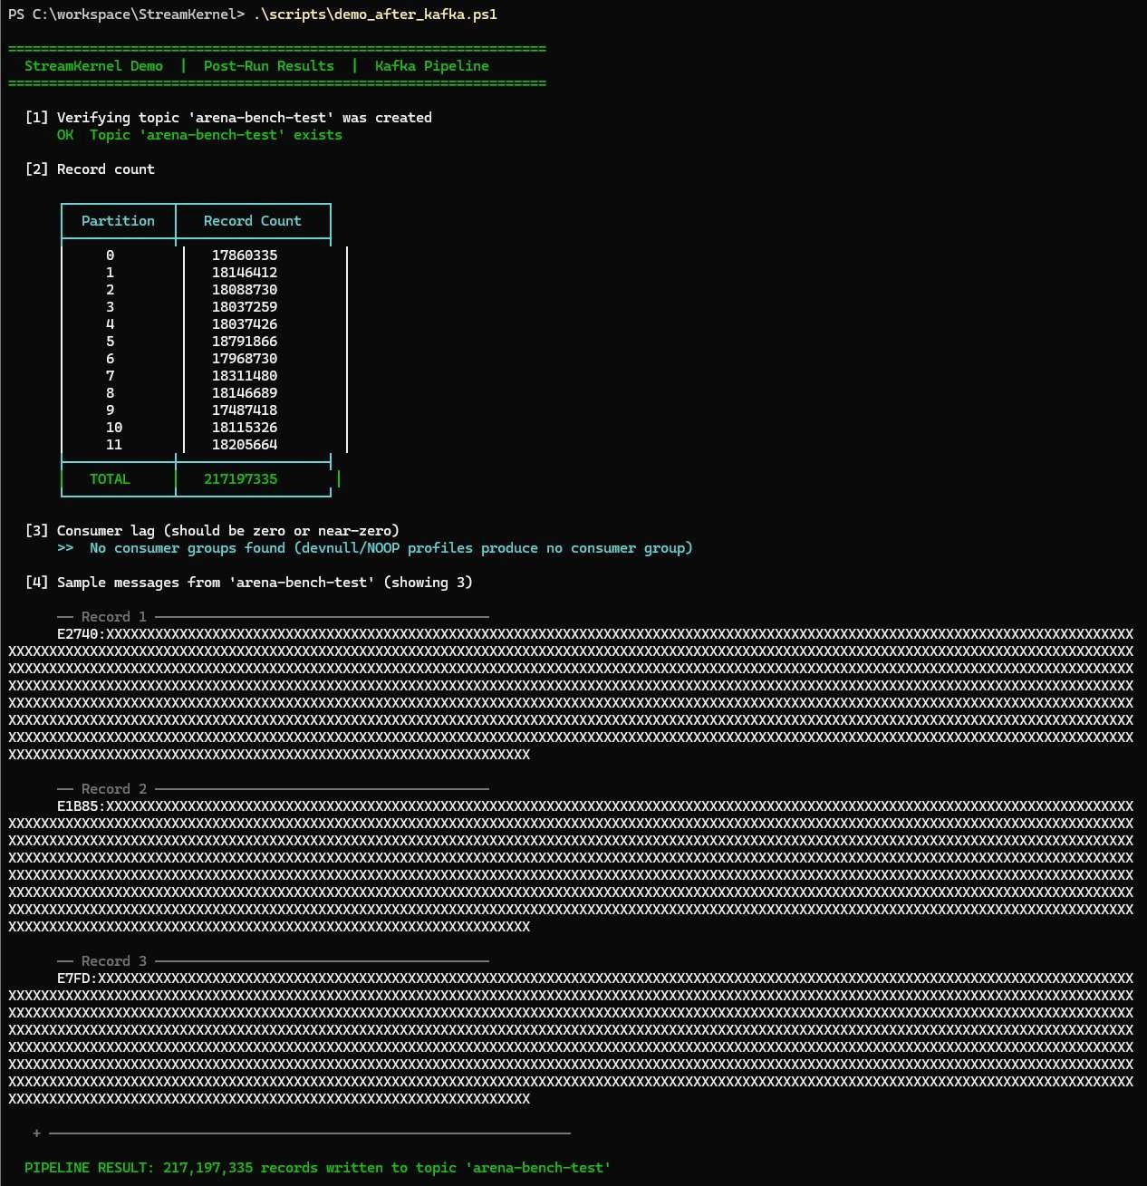Click record count value 18115326
The height and width of the screenshot is (1186, 1147).
click(245, 428)
